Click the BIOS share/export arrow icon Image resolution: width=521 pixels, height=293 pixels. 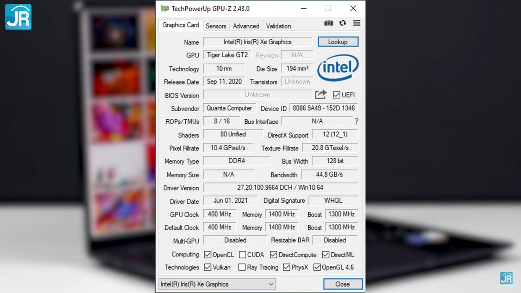[x=321, y=95]
